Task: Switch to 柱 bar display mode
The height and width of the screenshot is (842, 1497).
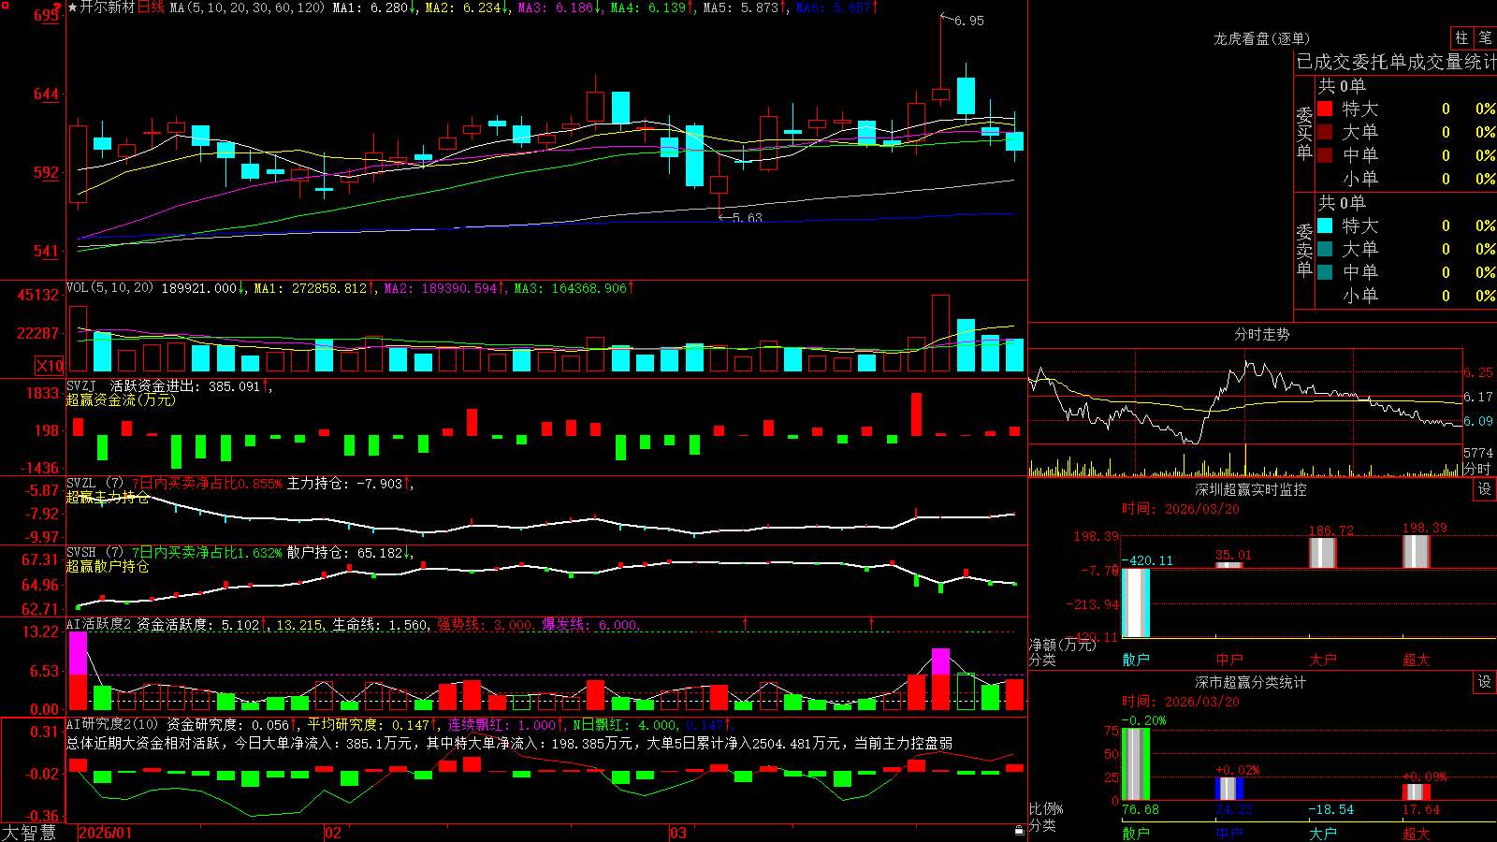Action: click(1461, 37)
